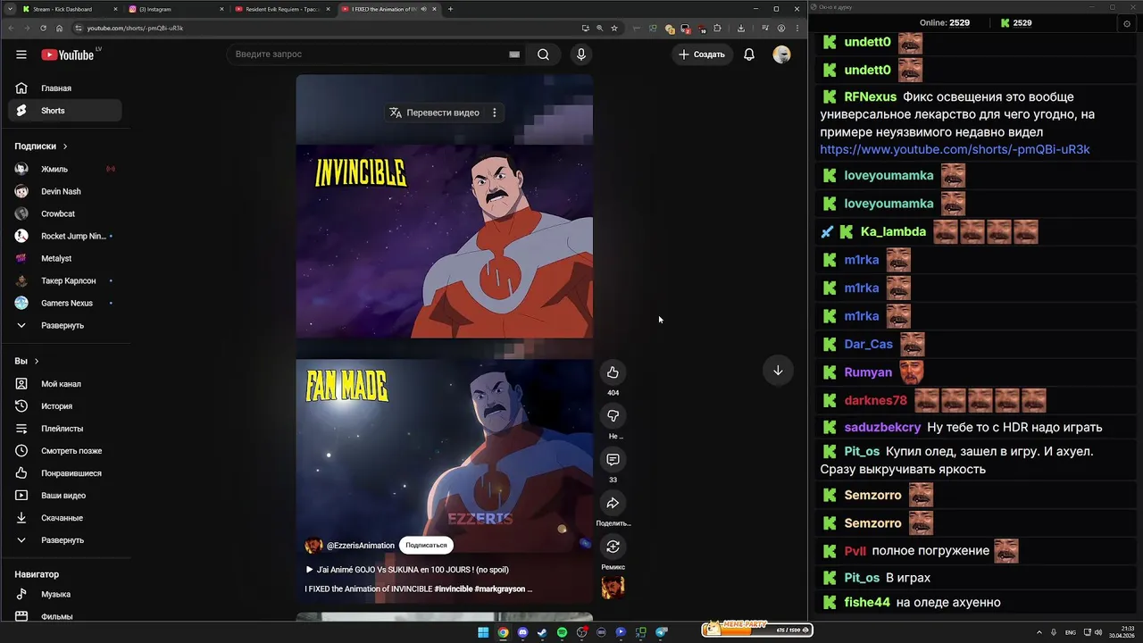This screenshot has width=1143, height=643.
Task: Click the browser address bar
Action: coord(330,28)
